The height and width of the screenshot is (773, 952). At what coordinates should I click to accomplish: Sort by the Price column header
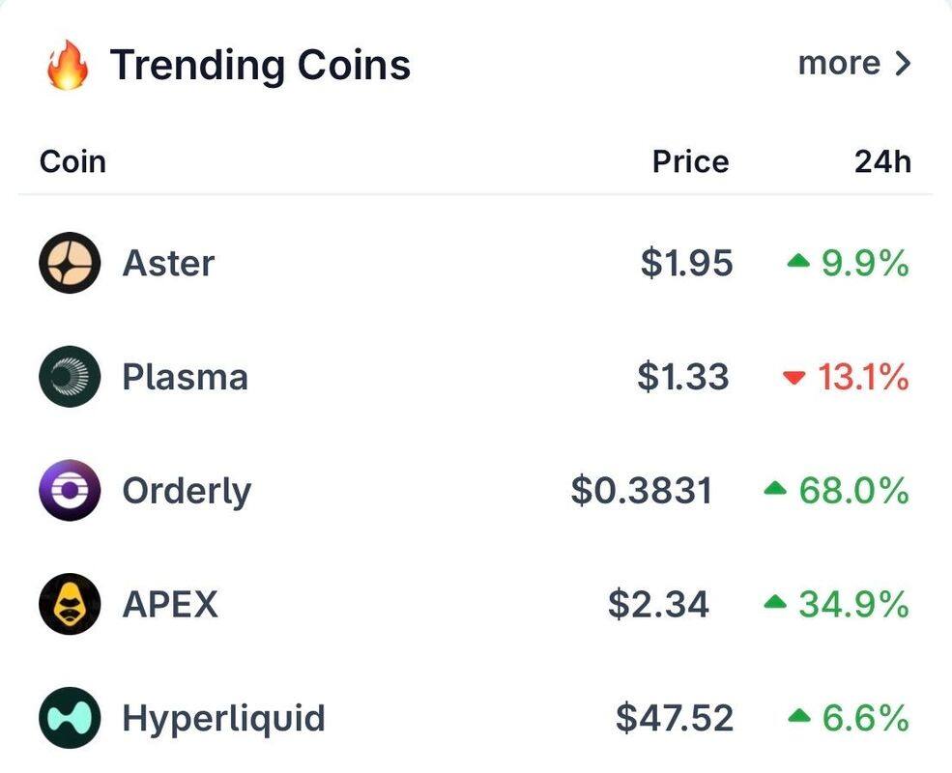click(x=690, y=161)
